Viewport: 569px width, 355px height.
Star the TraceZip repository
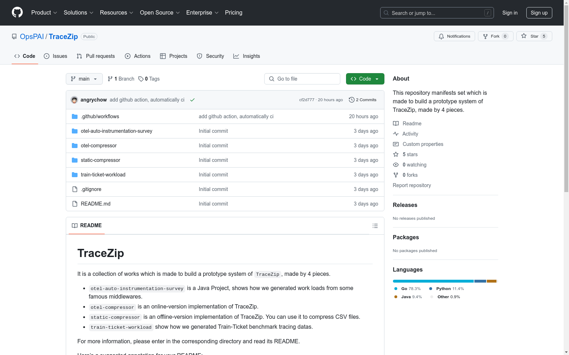(x=534, y=36)
